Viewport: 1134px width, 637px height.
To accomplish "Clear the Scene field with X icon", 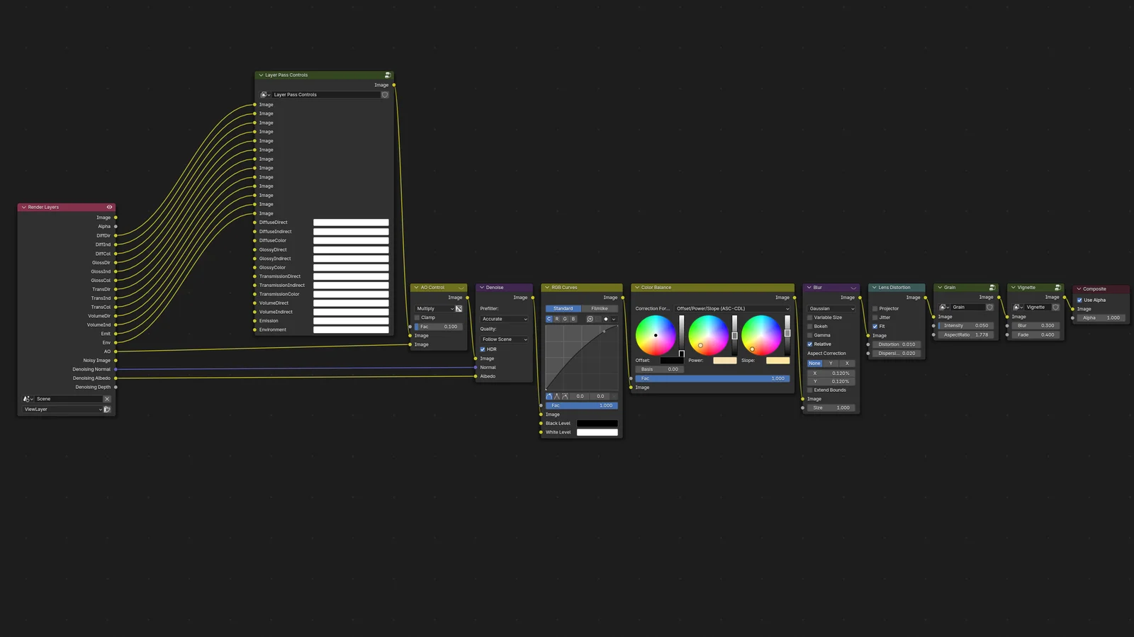I will click(x=107, y=399).
